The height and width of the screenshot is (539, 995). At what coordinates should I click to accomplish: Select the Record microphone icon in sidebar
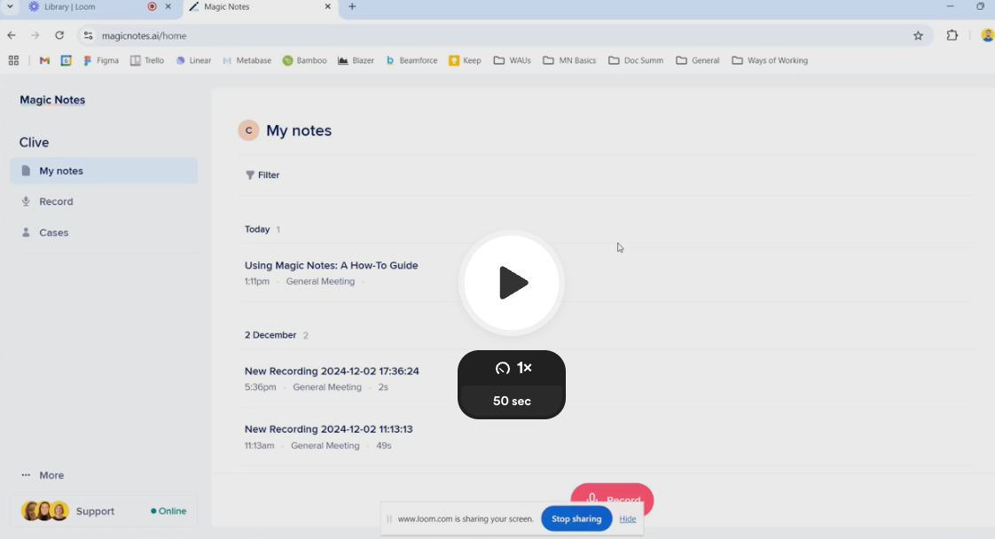click(x=27, y=201)
